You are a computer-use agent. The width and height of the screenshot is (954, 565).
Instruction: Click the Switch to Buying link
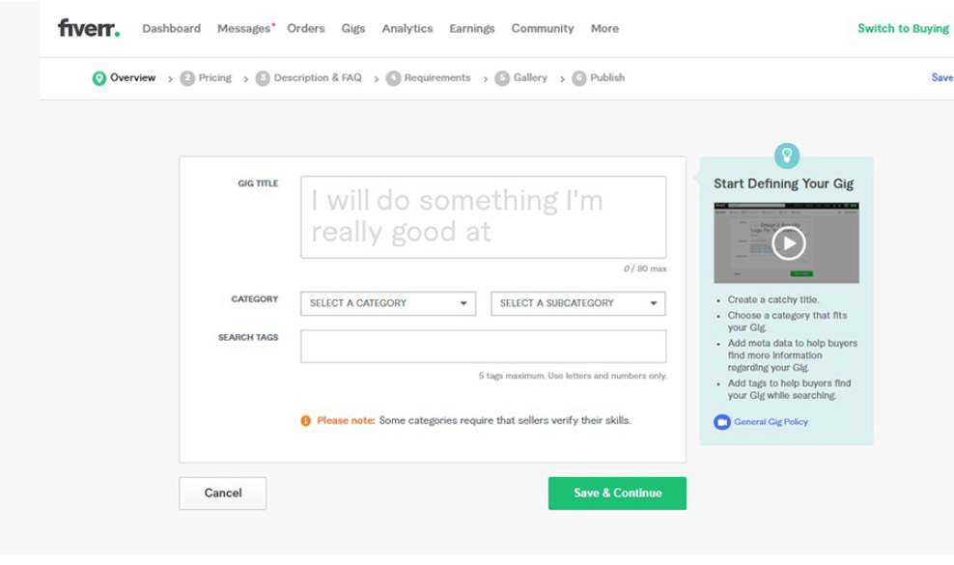point(903,29)
